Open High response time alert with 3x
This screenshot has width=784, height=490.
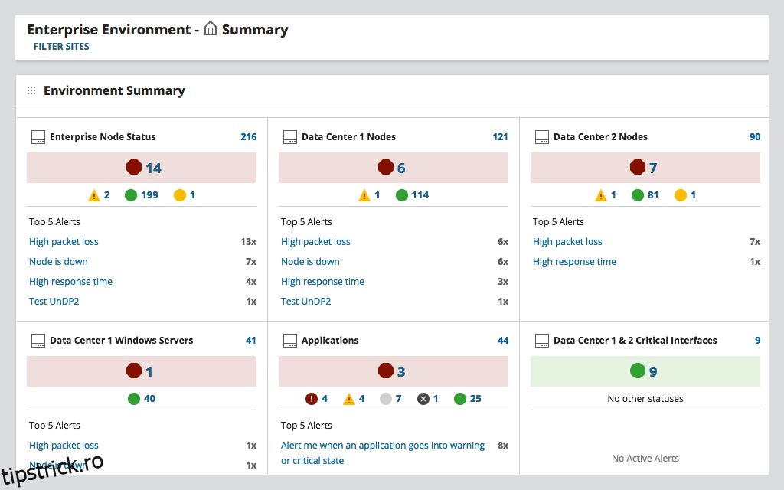tap(322, 282)
